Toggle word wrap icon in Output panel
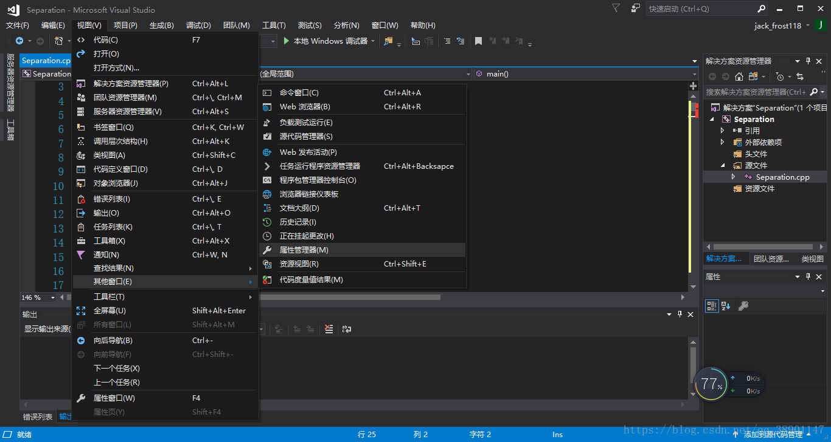 [347, 328]
